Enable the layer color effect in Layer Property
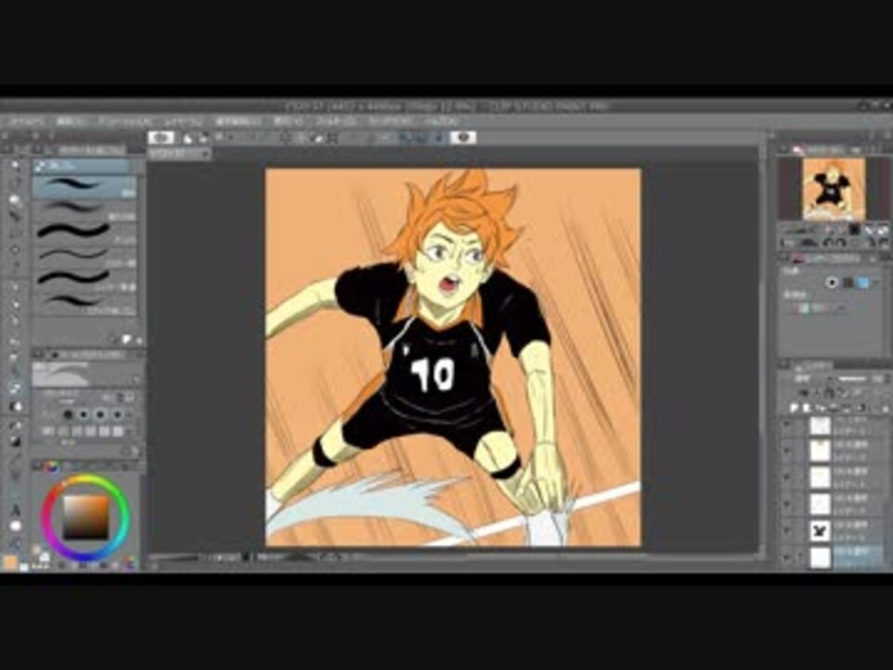This screenshot has width=893, height=670. point(863,283)
